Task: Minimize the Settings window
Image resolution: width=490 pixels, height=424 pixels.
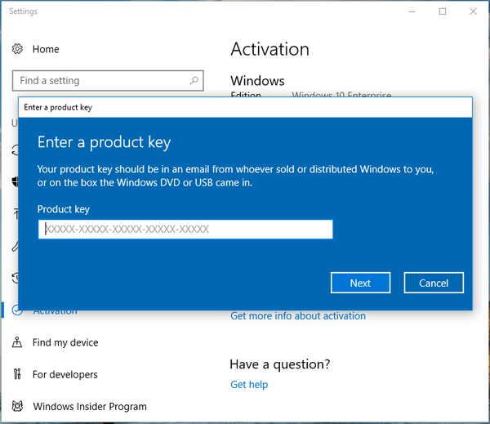Action: (412, 11)
